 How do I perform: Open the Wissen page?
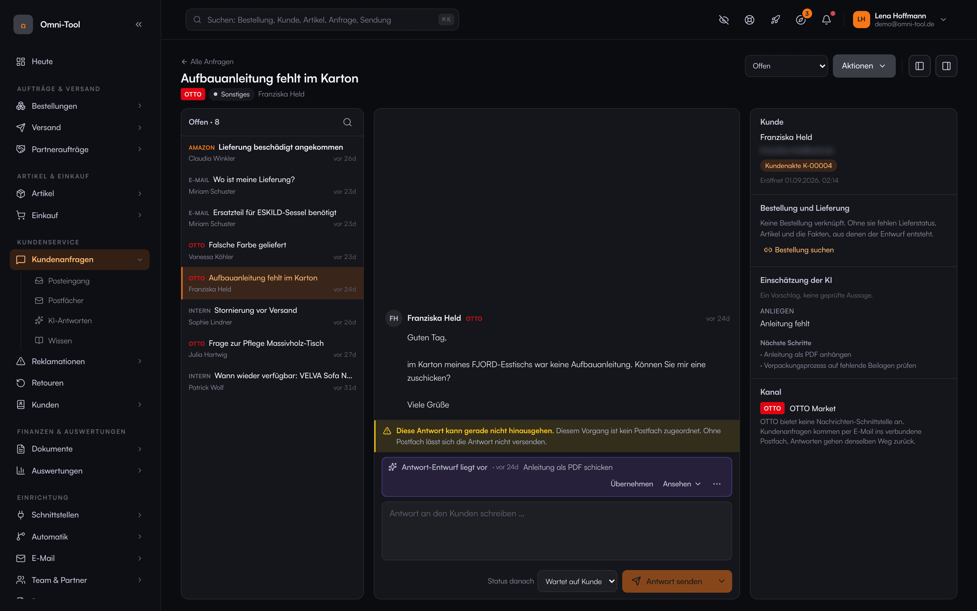click(60, 341)
